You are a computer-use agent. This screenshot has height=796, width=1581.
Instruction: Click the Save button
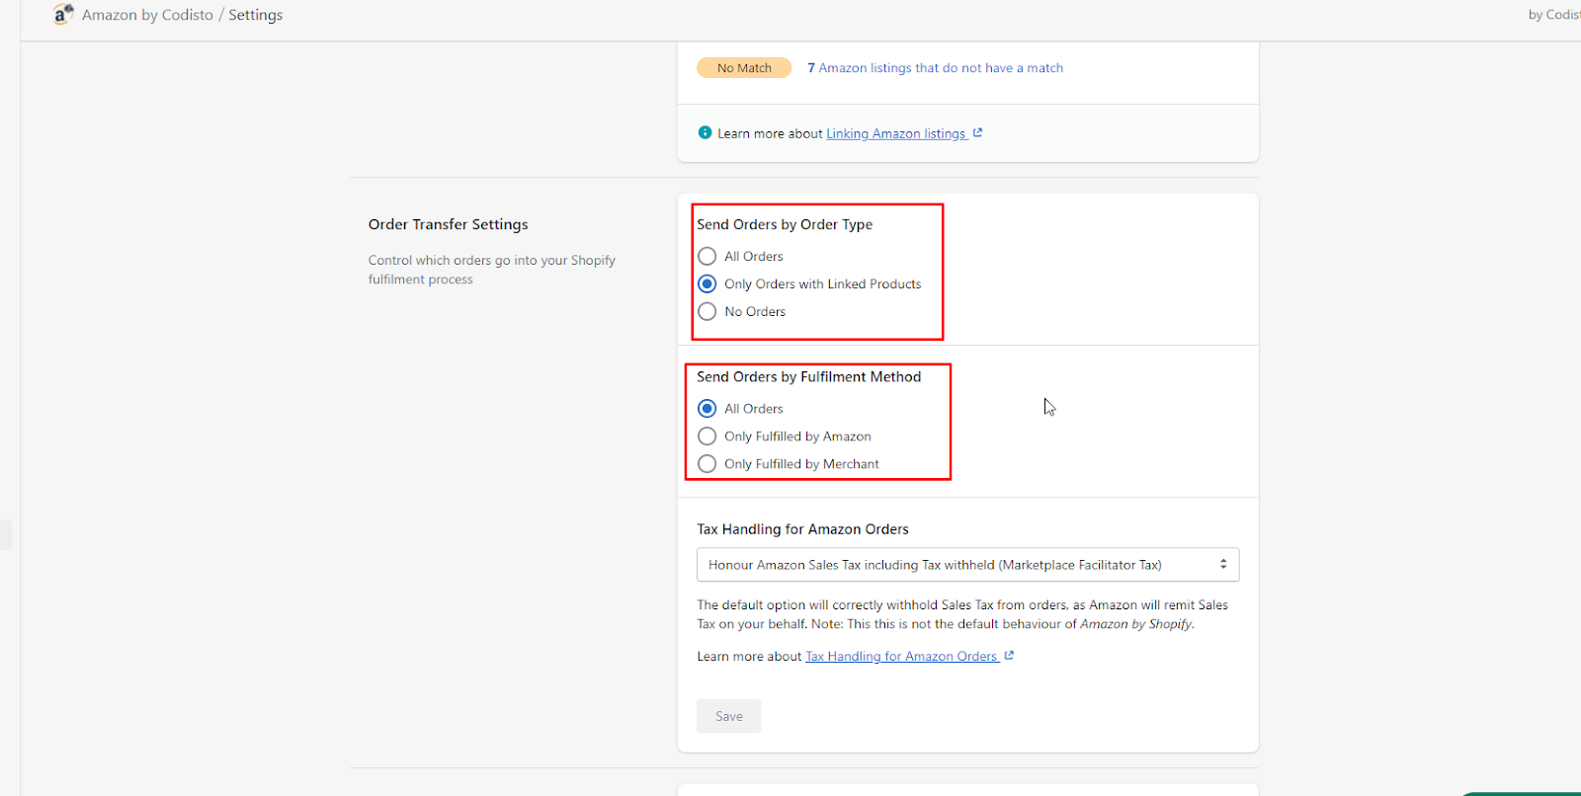[x=729, y=716]
